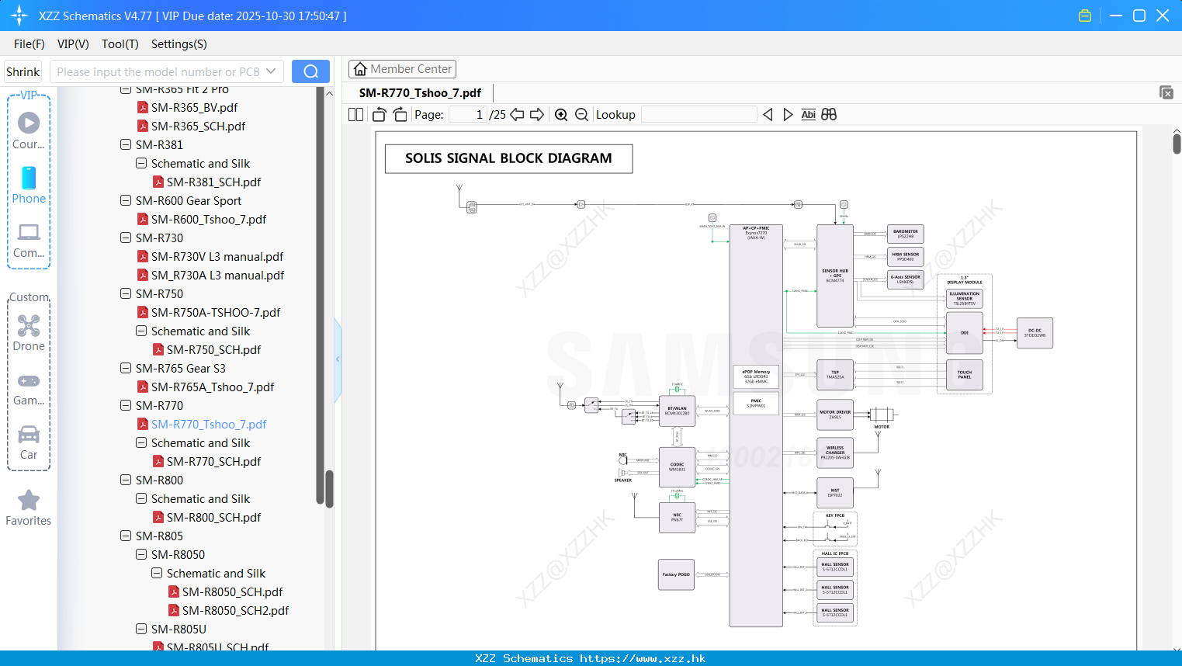1182x666 pixels.
Task: Click the file tree vertical scrollbar thumb
Action: point(329,488)
